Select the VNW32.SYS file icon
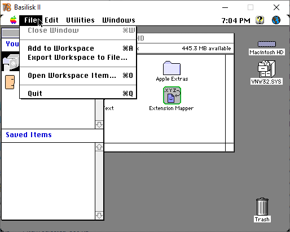 (266, 69)
